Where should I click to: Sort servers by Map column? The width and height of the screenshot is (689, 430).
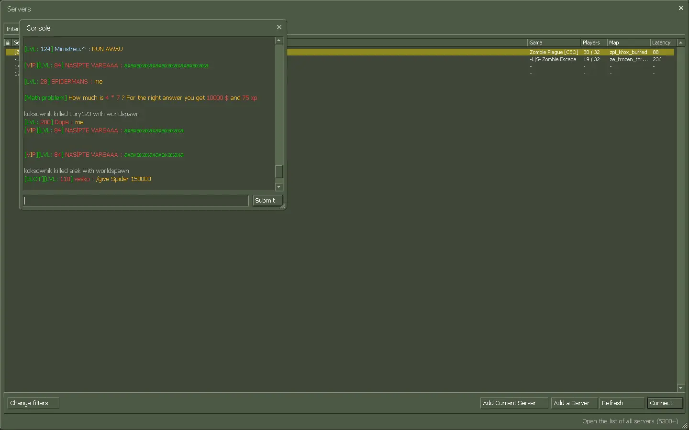point(628,43)
